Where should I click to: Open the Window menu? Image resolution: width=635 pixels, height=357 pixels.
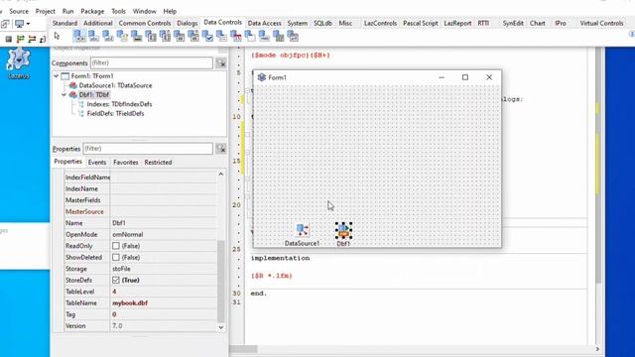(x=144, y=11)
